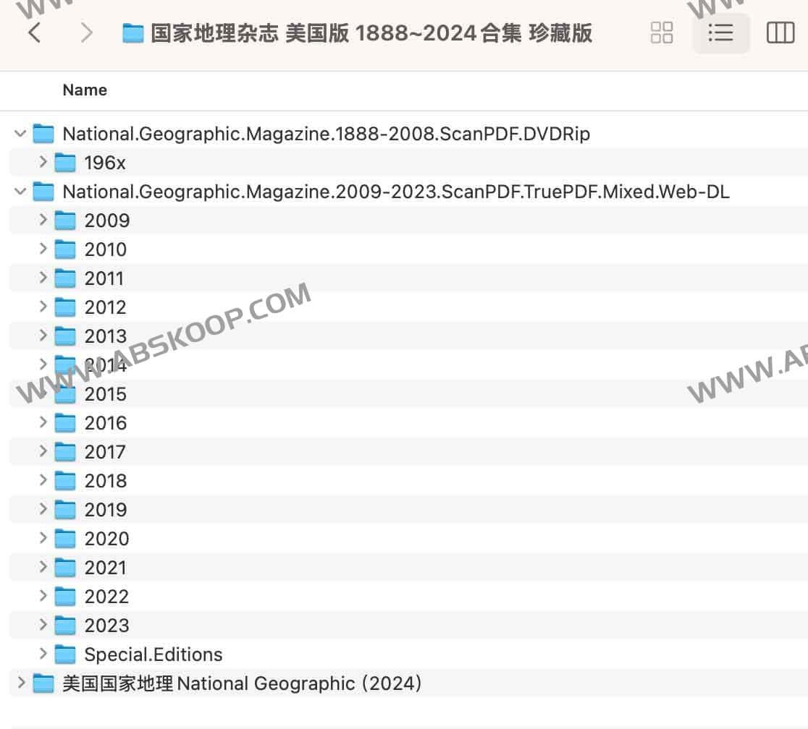Select the 2009 folder icon
This screenshot has width=808, height=729.
[x=65, y=221]
